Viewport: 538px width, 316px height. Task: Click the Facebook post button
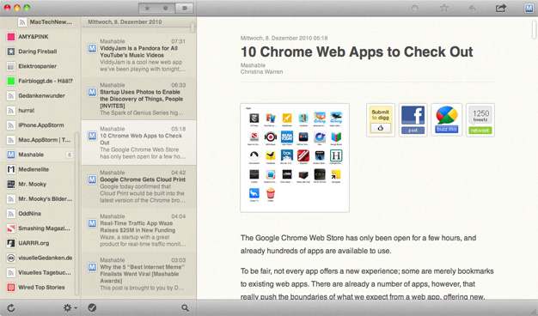pos(413,120)
